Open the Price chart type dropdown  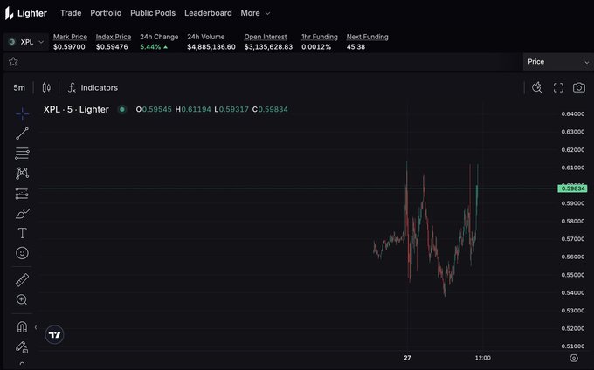(558, 62)
